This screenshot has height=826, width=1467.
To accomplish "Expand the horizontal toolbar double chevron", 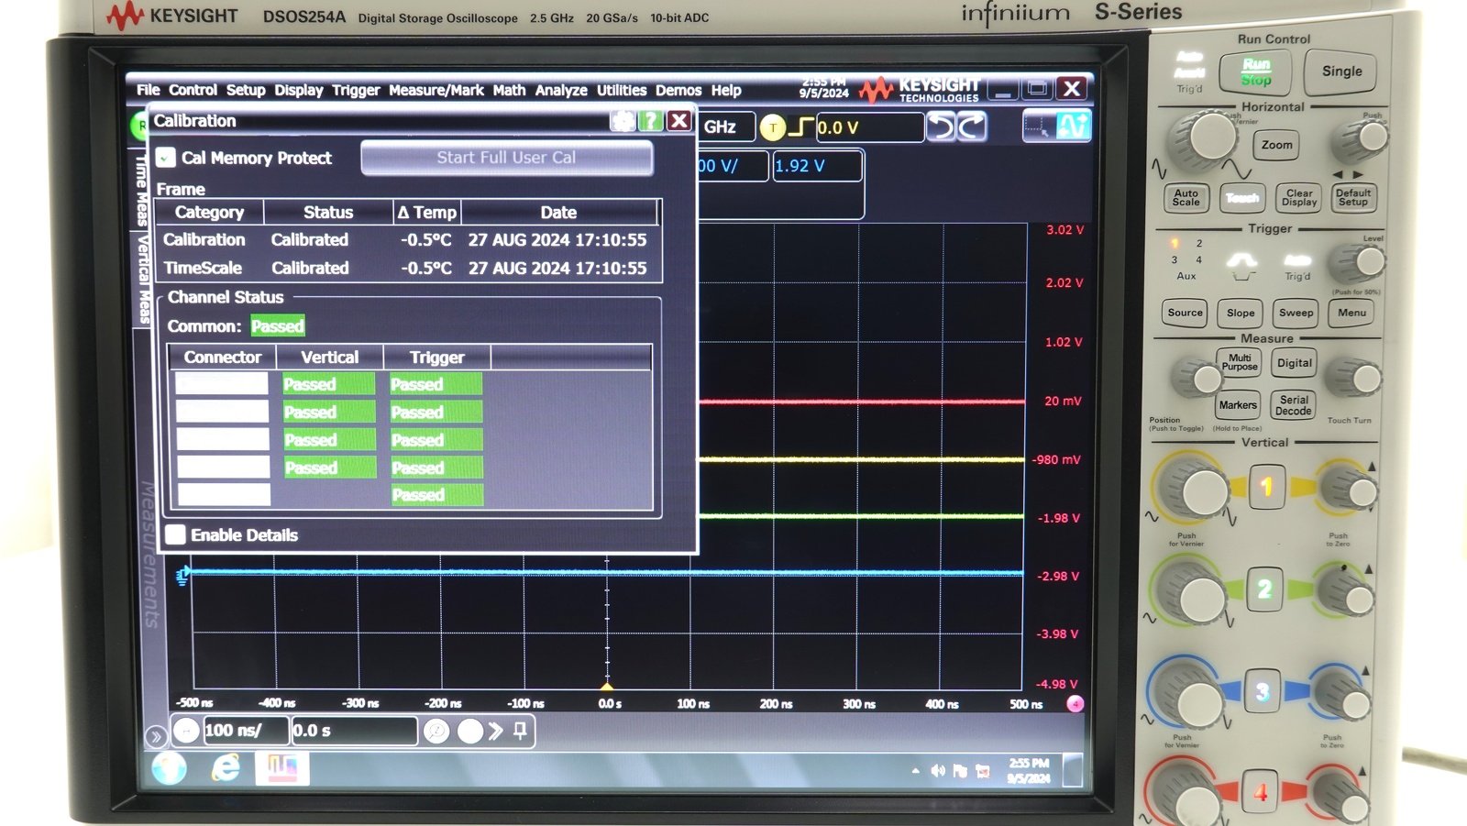I will click(496, 731).
